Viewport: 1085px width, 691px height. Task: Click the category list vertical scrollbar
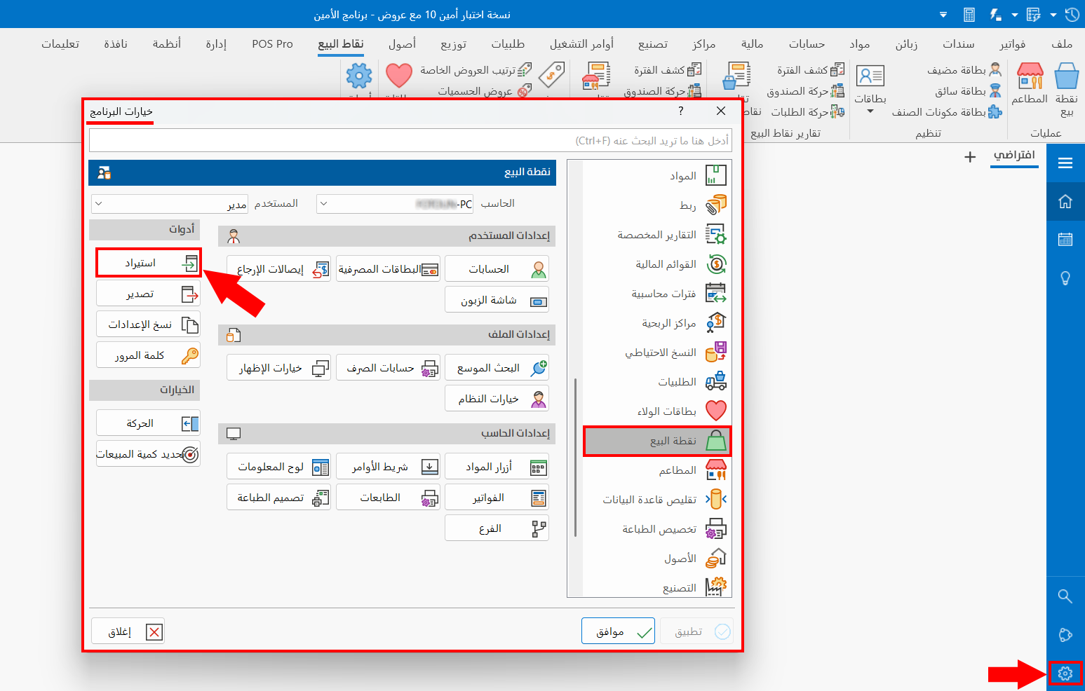[575, 456]
